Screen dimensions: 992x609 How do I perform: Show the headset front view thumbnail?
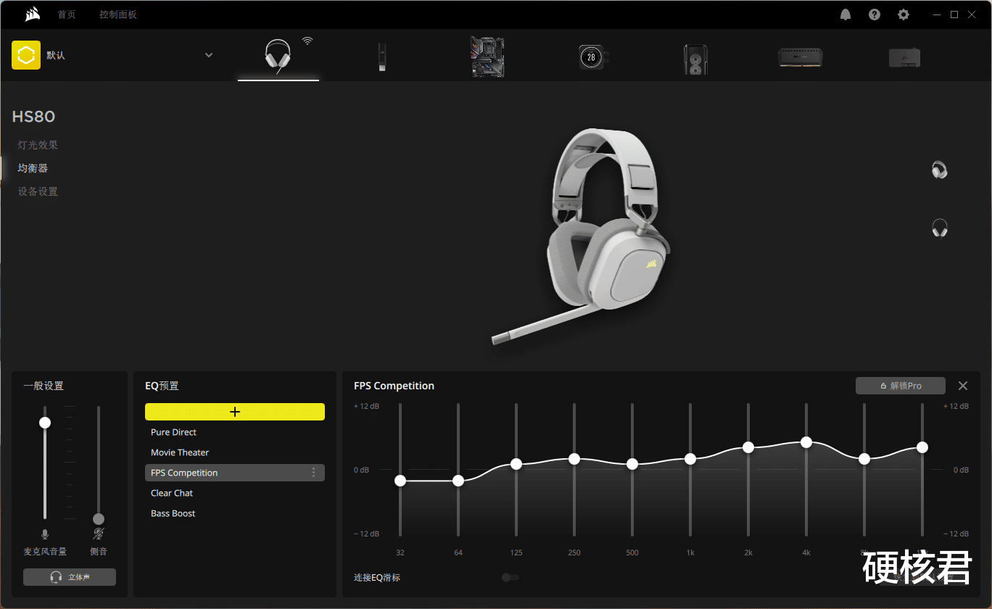(x=940, y=228)
